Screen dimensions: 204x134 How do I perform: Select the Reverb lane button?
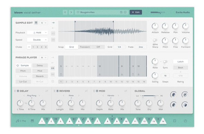[40, 76]
